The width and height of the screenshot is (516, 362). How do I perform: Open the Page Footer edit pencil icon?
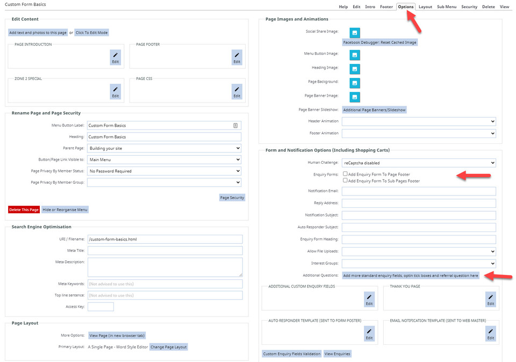tap(236, 56)
